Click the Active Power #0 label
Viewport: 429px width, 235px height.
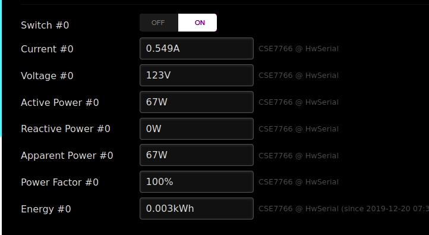tap(60, 103)
